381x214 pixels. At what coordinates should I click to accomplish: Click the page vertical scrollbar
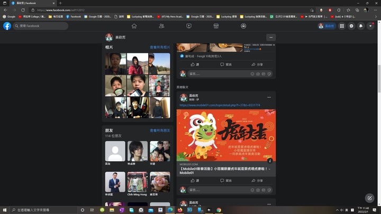(379, 79)
